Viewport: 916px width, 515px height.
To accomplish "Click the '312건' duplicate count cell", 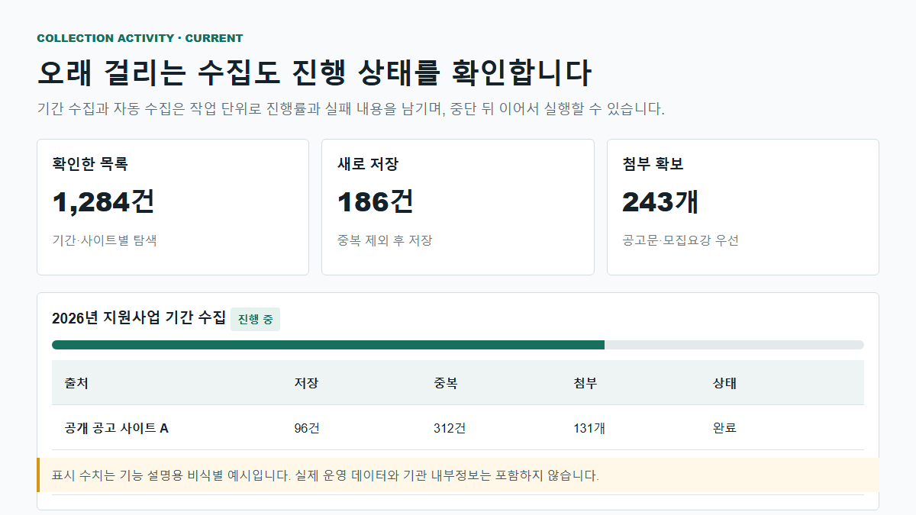I will point(450,428).
